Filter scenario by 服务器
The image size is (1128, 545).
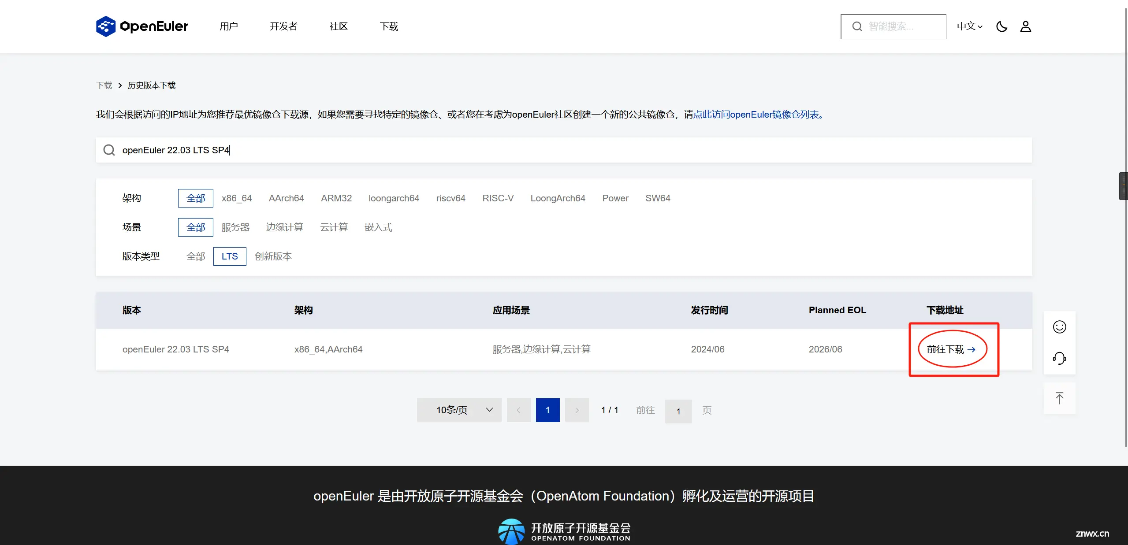235,227
